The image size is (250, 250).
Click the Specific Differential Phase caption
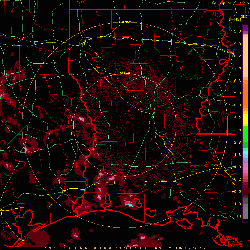click(x=125, y=248)
